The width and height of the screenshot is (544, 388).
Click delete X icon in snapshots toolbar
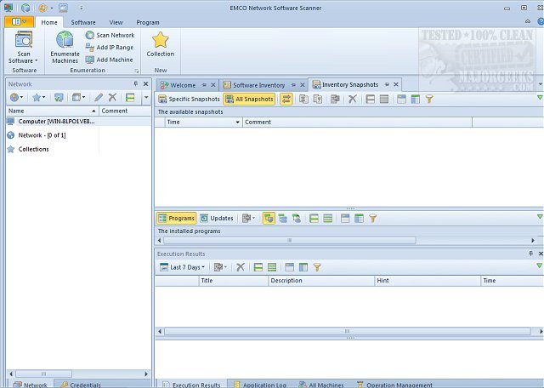pos(352,99)
